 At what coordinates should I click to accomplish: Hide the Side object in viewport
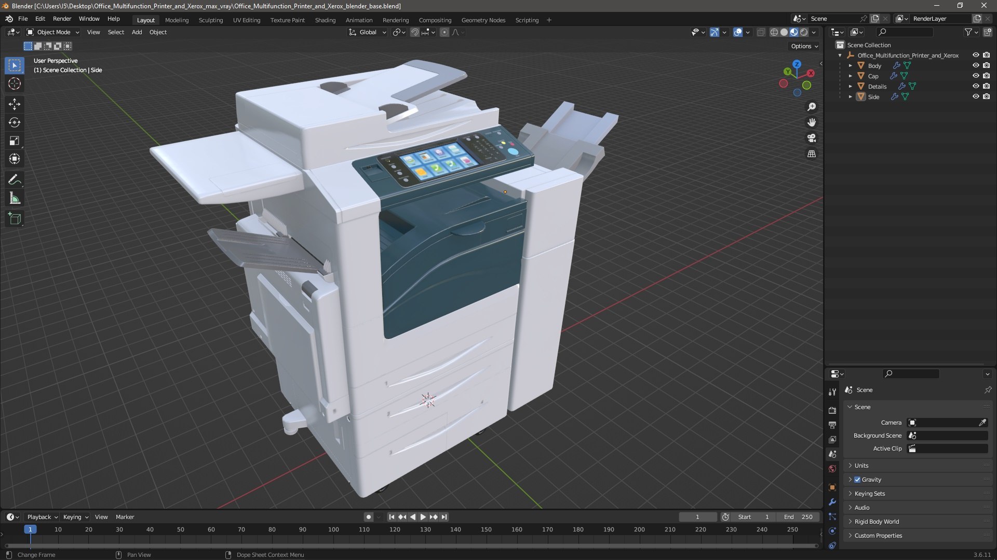(976, 96)
